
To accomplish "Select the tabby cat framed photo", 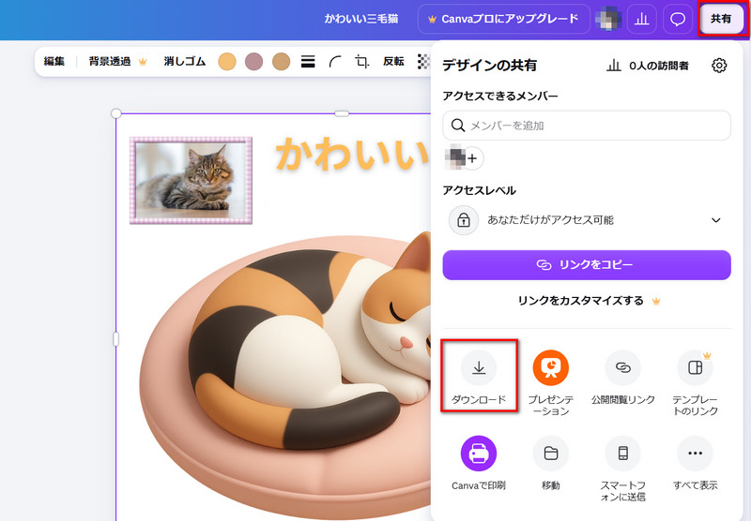I will pos(192,180).
